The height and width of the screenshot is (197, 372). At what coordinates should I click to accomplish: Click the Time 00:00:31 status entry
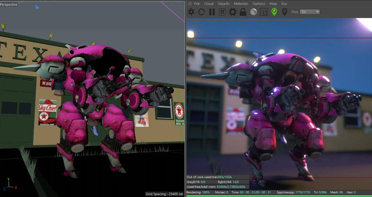coord(251,192)
